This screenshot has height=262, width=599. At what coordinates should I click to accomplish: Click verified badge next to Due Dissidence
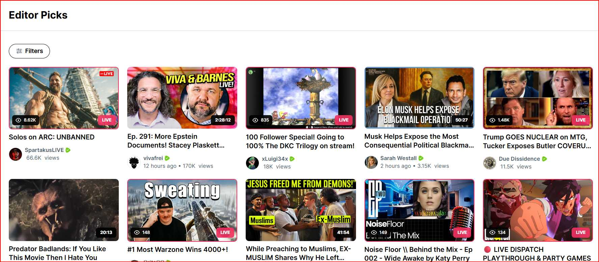tap(544, 159)
